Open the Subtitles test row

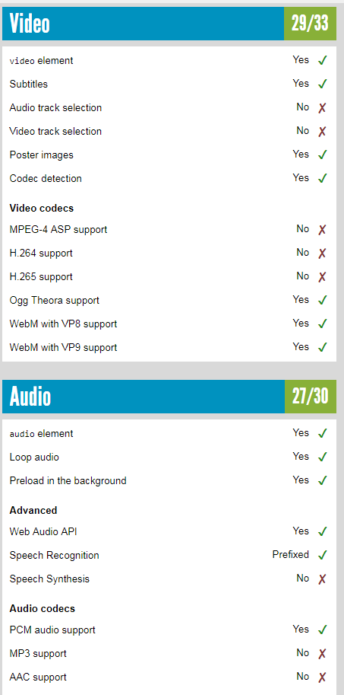coord(169,84)
